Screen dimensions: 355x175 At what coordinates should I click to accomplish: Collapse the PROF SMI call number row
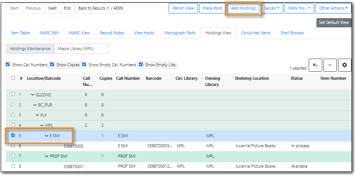(47, 156)
